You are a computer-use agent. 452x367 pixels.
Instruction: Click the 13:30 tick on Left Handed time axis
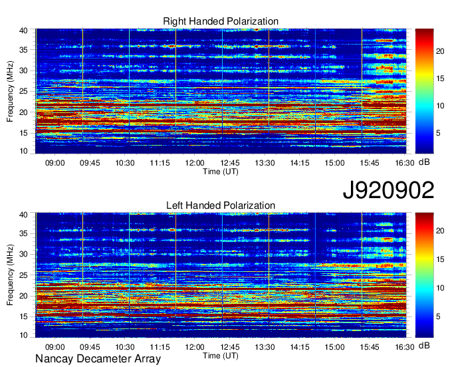pyautogui.click(x=265, y=347)
